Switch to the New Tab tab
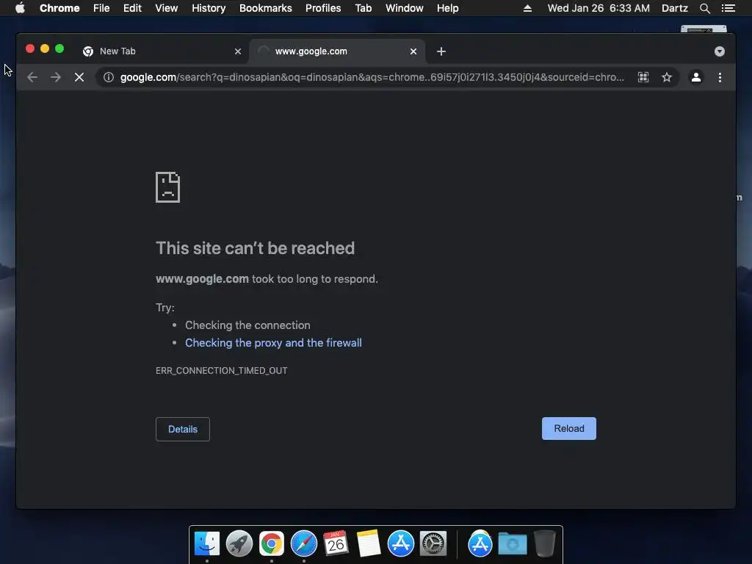The width and height of the screenshot is (752, 564). (161, 51)
